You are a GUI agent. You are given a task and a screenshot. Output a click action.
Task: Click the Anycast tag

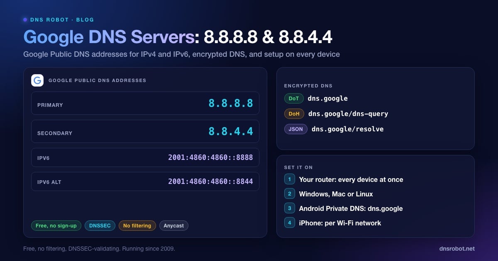click(174, 226)
